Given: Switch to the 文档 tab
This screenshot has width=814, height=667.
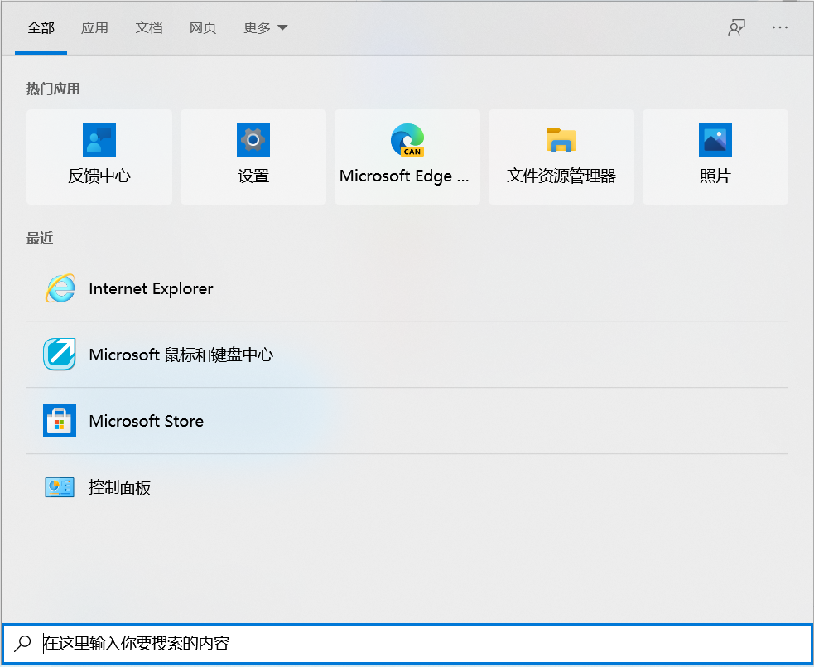Looking at the screenshot, I should pyautogui.click(x=149, y=27).
